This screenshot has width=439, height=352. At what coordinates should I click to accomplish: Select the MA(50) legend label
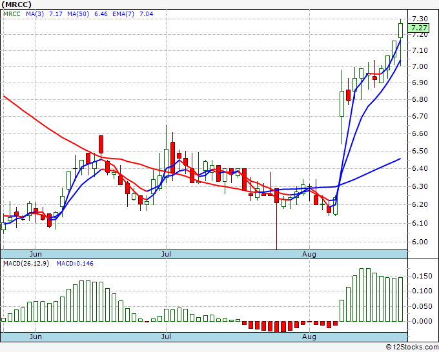click(78, 14)
